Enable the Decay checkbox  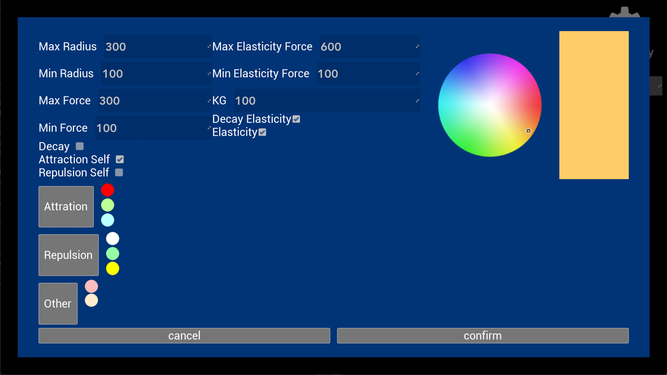pos(80,146)
